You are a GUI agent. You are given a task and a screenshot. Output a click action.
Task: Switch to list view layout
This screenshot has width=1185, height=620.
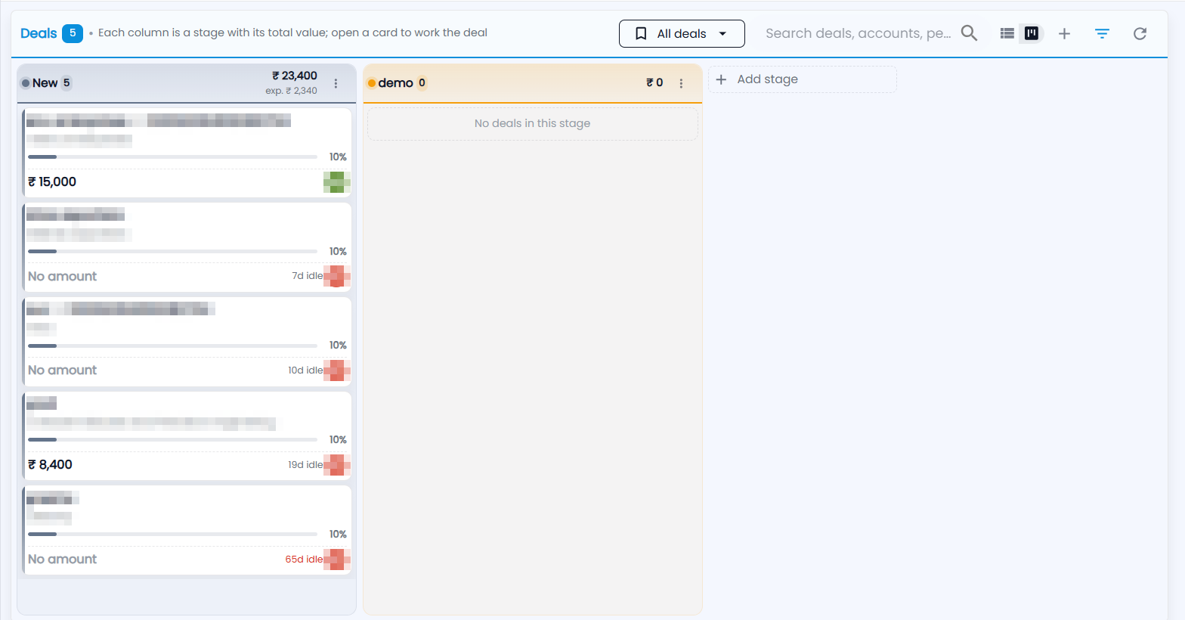pos(1007,33)
